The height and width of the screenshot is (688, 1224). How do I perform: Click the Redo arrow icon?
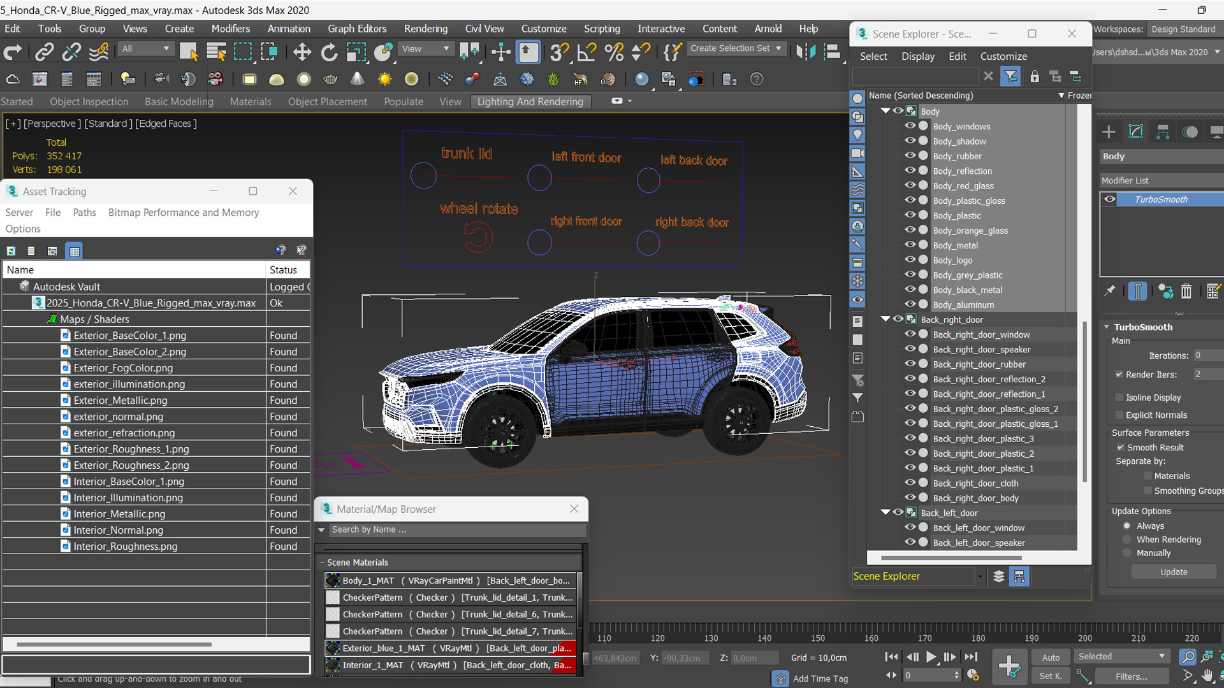[13, 52]
